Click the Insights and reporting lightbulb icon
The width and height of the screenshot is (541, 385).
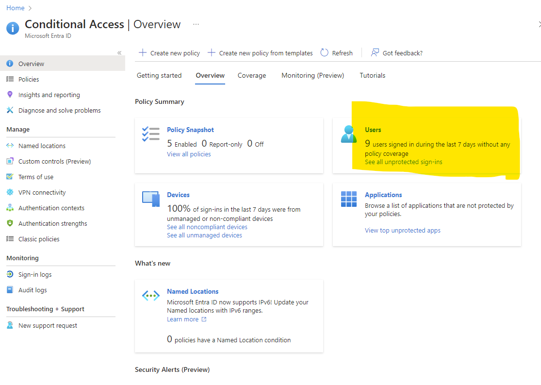(10, 94)
